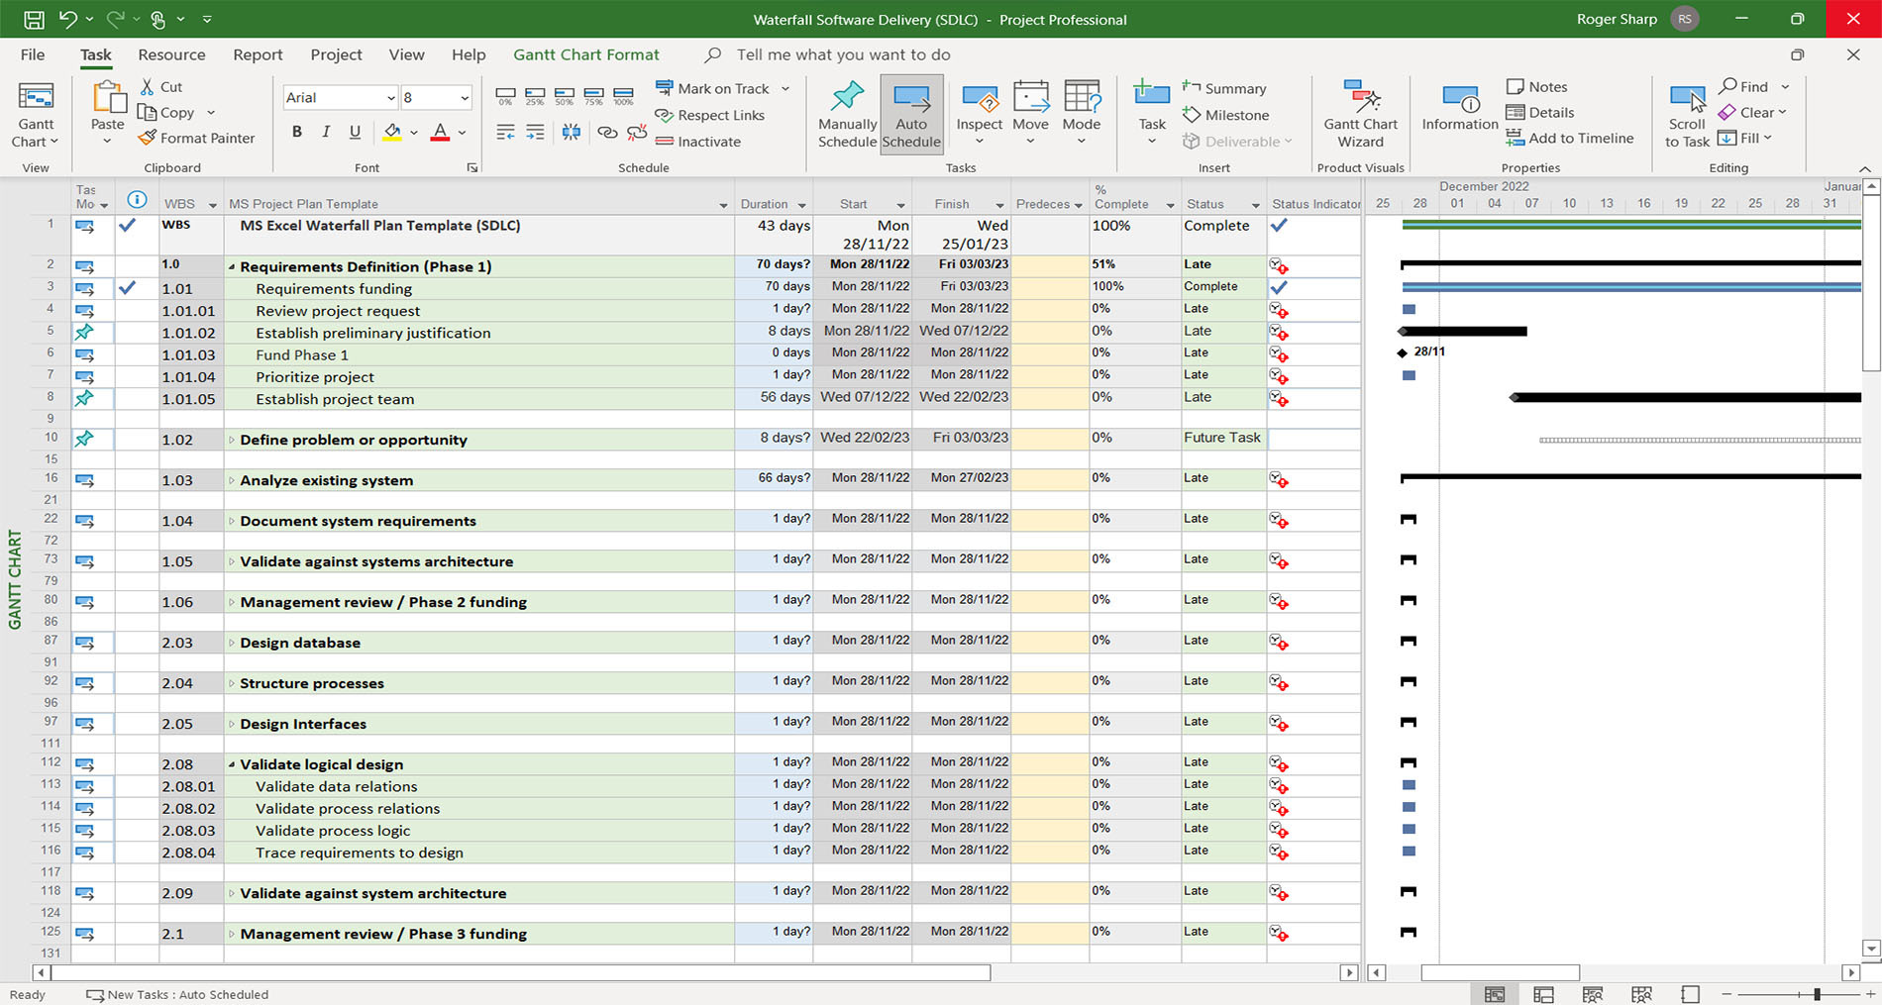This screenshot has height=1005, width=1882.
Task: Switch to the View tab
Action: point(406,54)
